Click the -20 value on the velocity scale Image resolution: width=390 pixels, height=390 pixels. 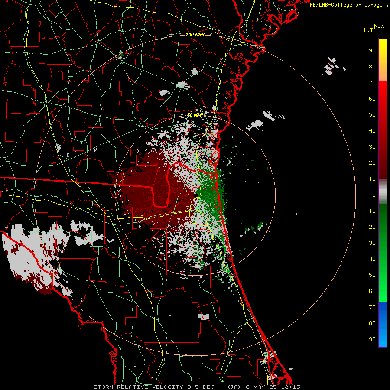370,227
